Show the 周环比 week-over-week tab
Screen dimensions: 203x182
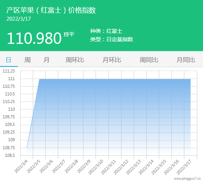tap(75, 60)
